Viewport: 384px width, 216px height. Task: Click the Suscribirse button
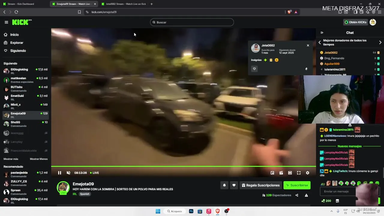297,185
